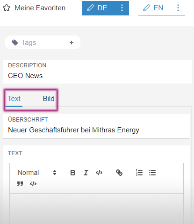Insert a blockquote with the quote icon
This screenshot has height=224, width=194.
point(20,184)
